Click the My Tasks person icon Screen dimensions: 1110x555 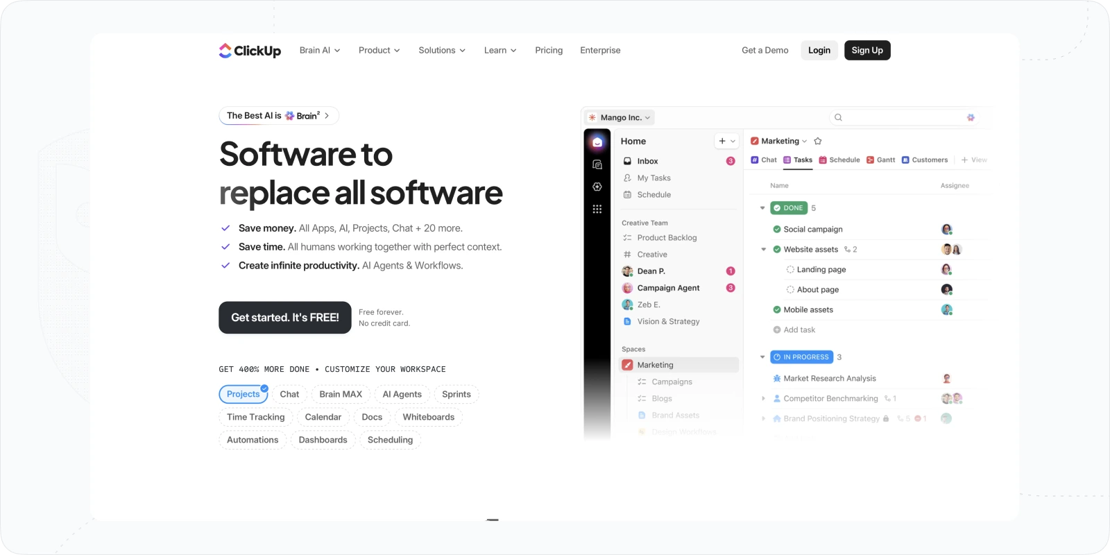tap(627, 178)
